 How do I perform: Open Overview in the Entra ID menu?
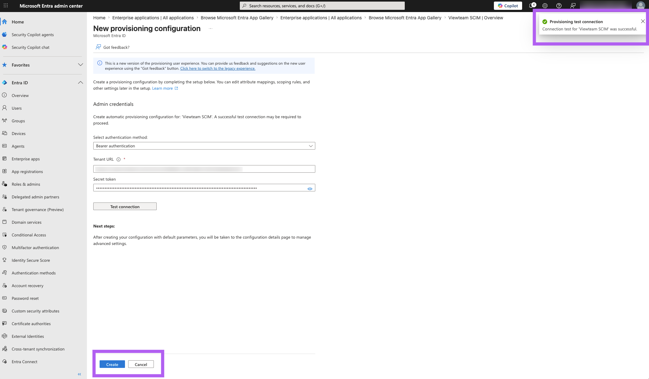tap(20, 95)
